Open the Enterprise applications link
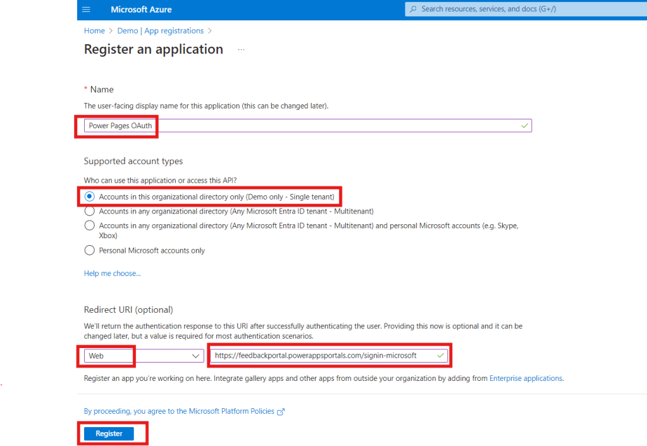The image size is (647, 446). (x=526, y=378)
